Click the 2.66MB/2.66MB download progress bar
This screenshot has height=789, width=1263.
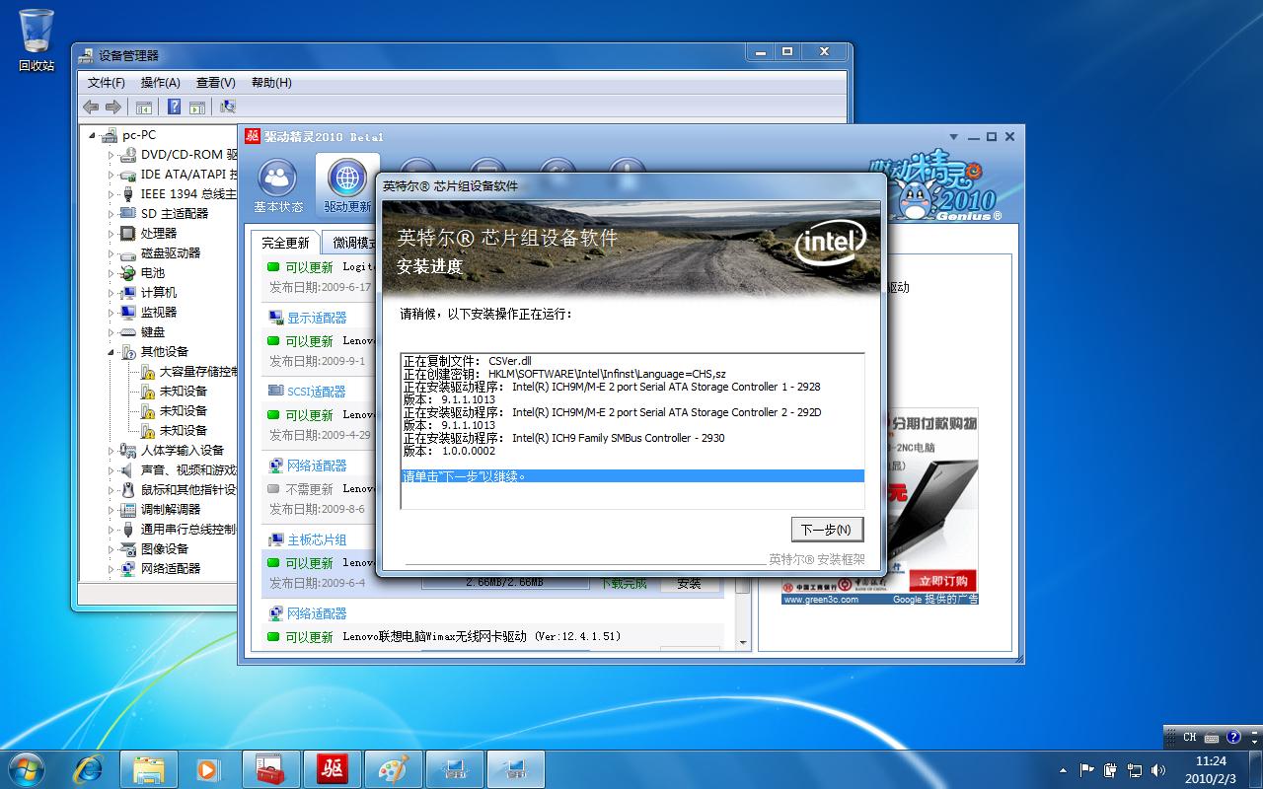coord(507,583)
